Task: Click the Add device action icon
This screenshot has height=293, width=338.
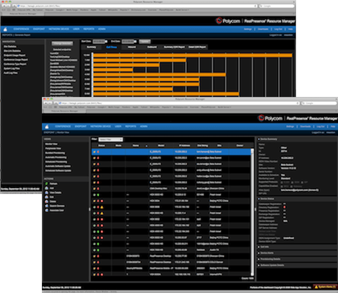Action: click(x=47, y=188)
